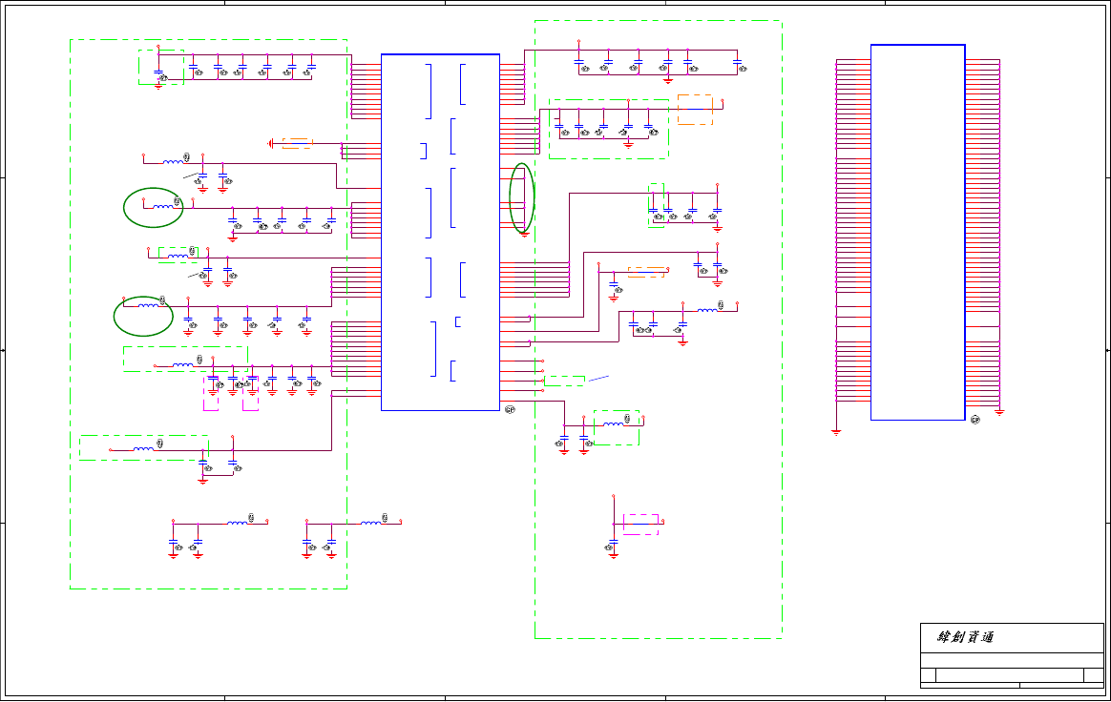Screen dimensions: 1111x702
Task: Click the small green dashed box around top-left capacitor
Action: coord(161,68)
